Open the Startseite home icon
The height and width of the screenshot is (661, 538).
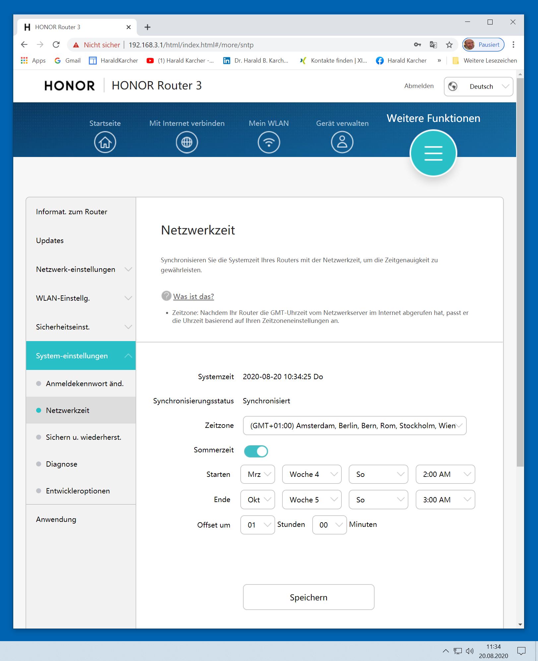pos(105,142)
